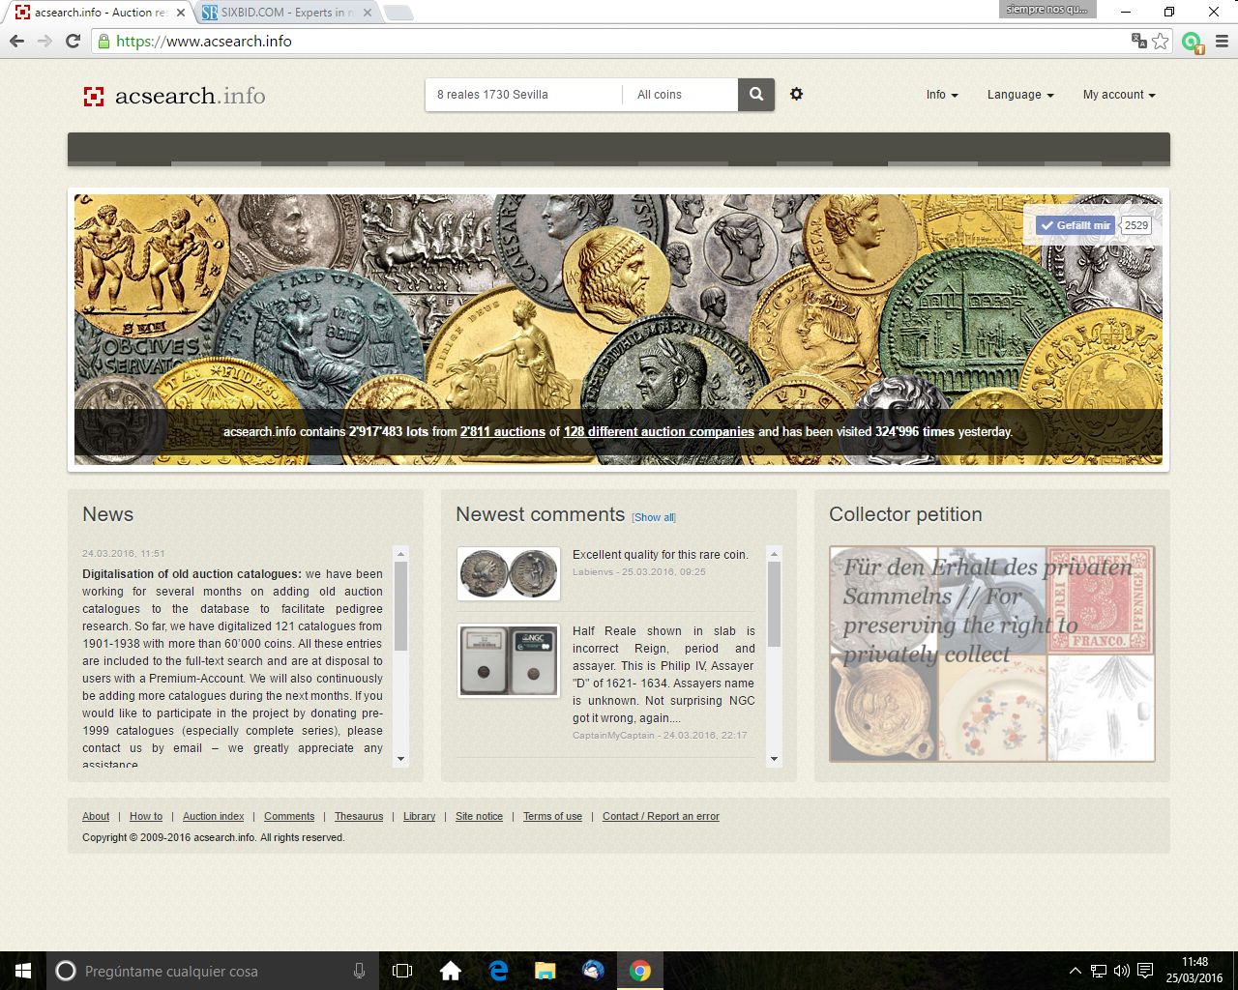Open Task View on taskbar
This screenshot has width=1238, height=990.
click(402, 971)
